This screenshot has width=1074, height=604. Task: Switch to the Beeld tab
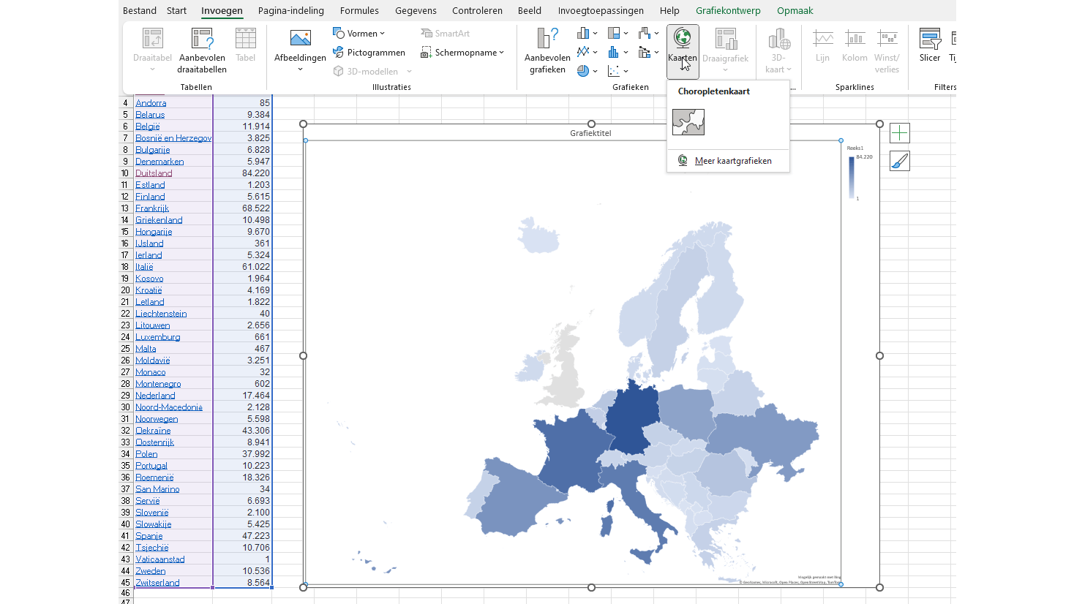530,10
